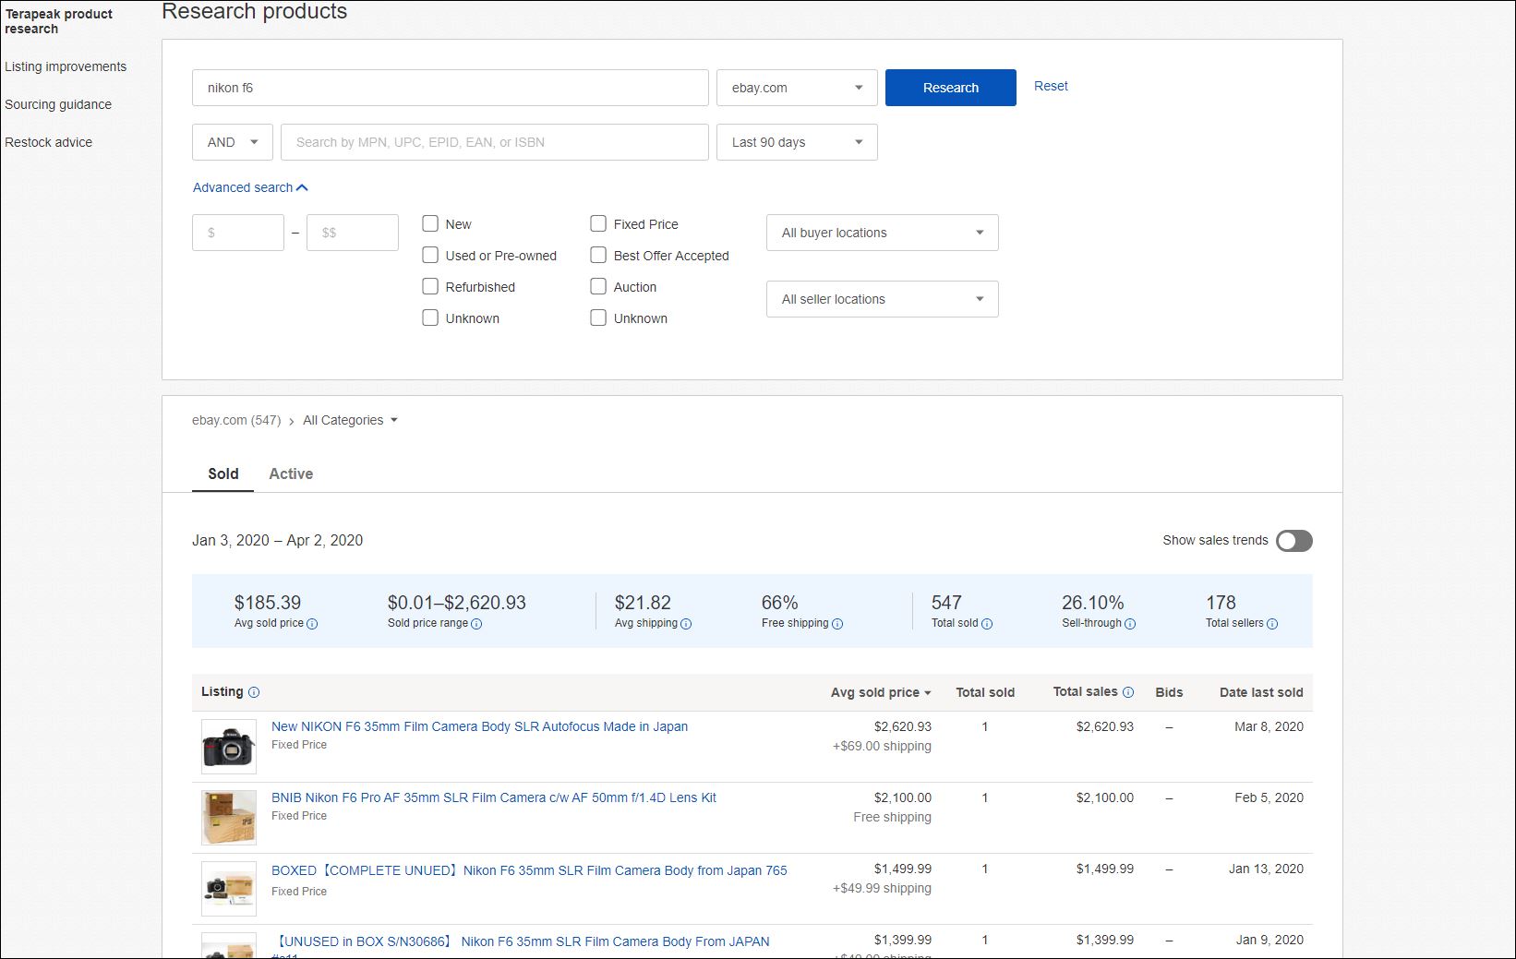Check the New condition checkbox
The image size is (1516, 959).
point(430,223)
